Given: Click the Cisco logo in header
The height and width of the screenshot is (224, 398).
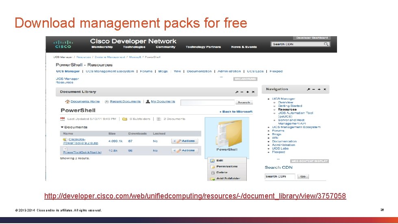Looking at the screenshot, I should 63,44.
